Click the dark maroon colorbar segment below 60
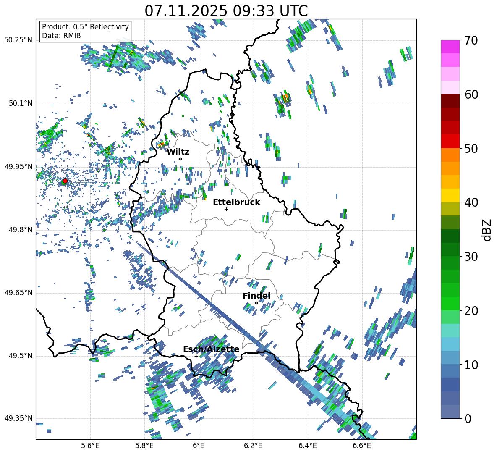 [450, 101]
